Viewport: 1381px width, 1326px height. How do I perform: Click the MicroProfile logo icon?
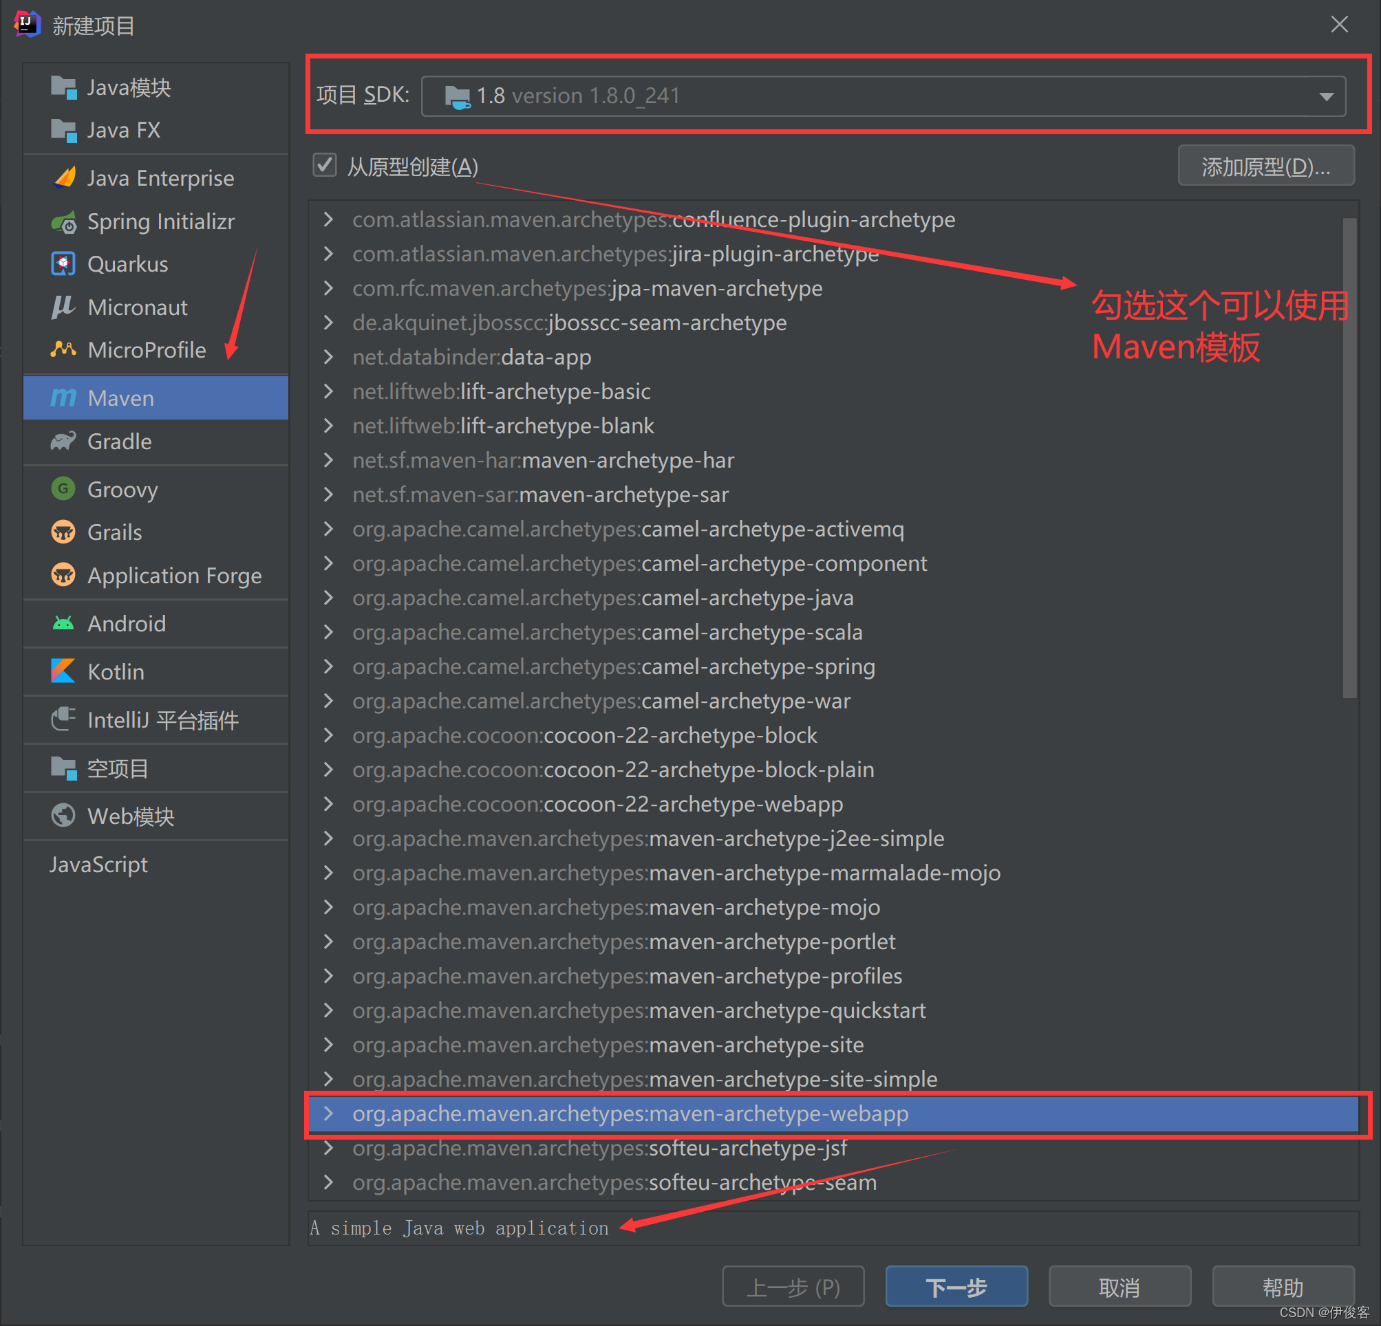tap(63, 349)
